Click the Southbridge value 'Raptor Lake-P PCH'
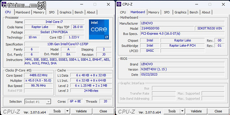 coord(183,45)
